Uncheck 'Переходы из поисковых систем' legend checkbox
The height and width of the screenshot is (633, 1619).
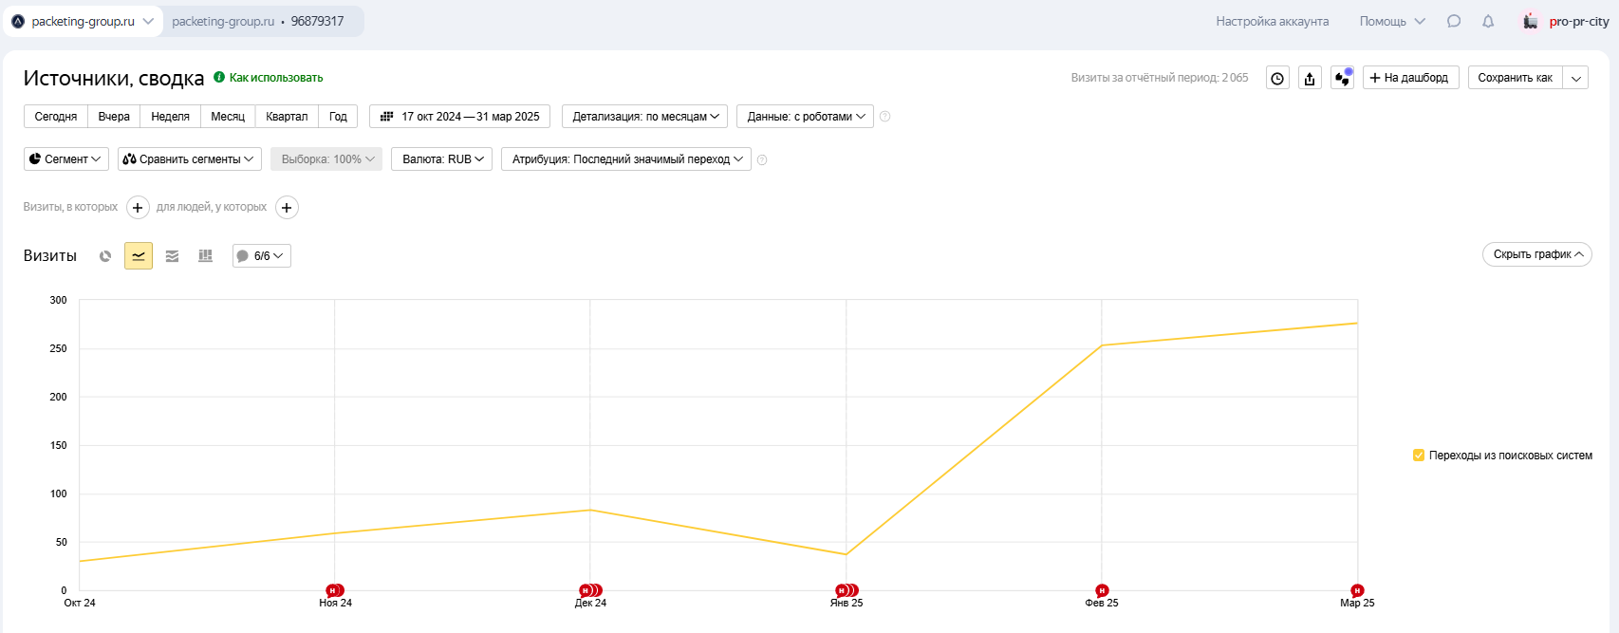pos(1419,456)
